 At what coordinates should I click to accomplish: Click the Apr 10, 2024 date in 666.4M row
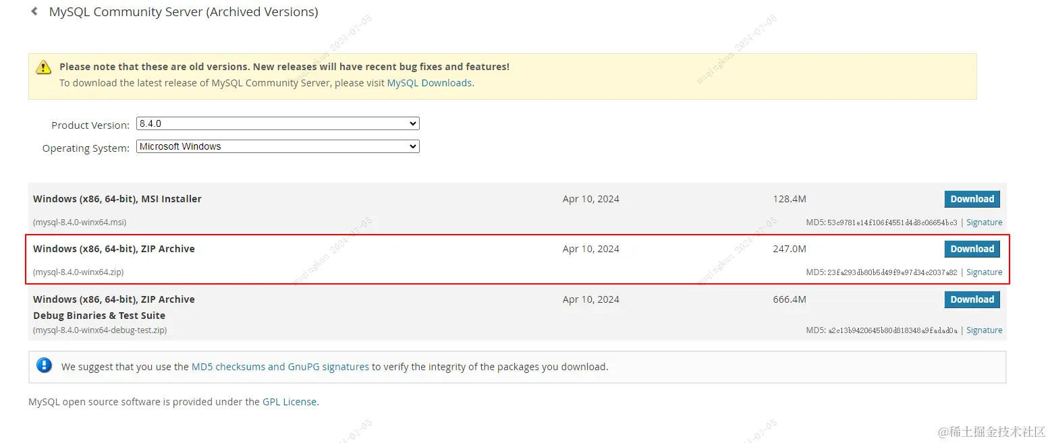(x=591, y=299)
